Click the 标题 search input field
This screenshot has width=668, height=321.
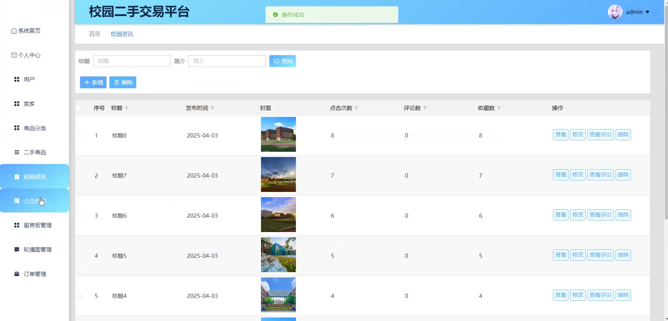132,61
